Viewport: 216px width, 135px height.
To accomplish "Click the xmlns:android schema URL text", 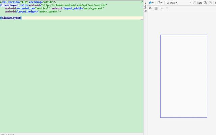I will point(74,5).
